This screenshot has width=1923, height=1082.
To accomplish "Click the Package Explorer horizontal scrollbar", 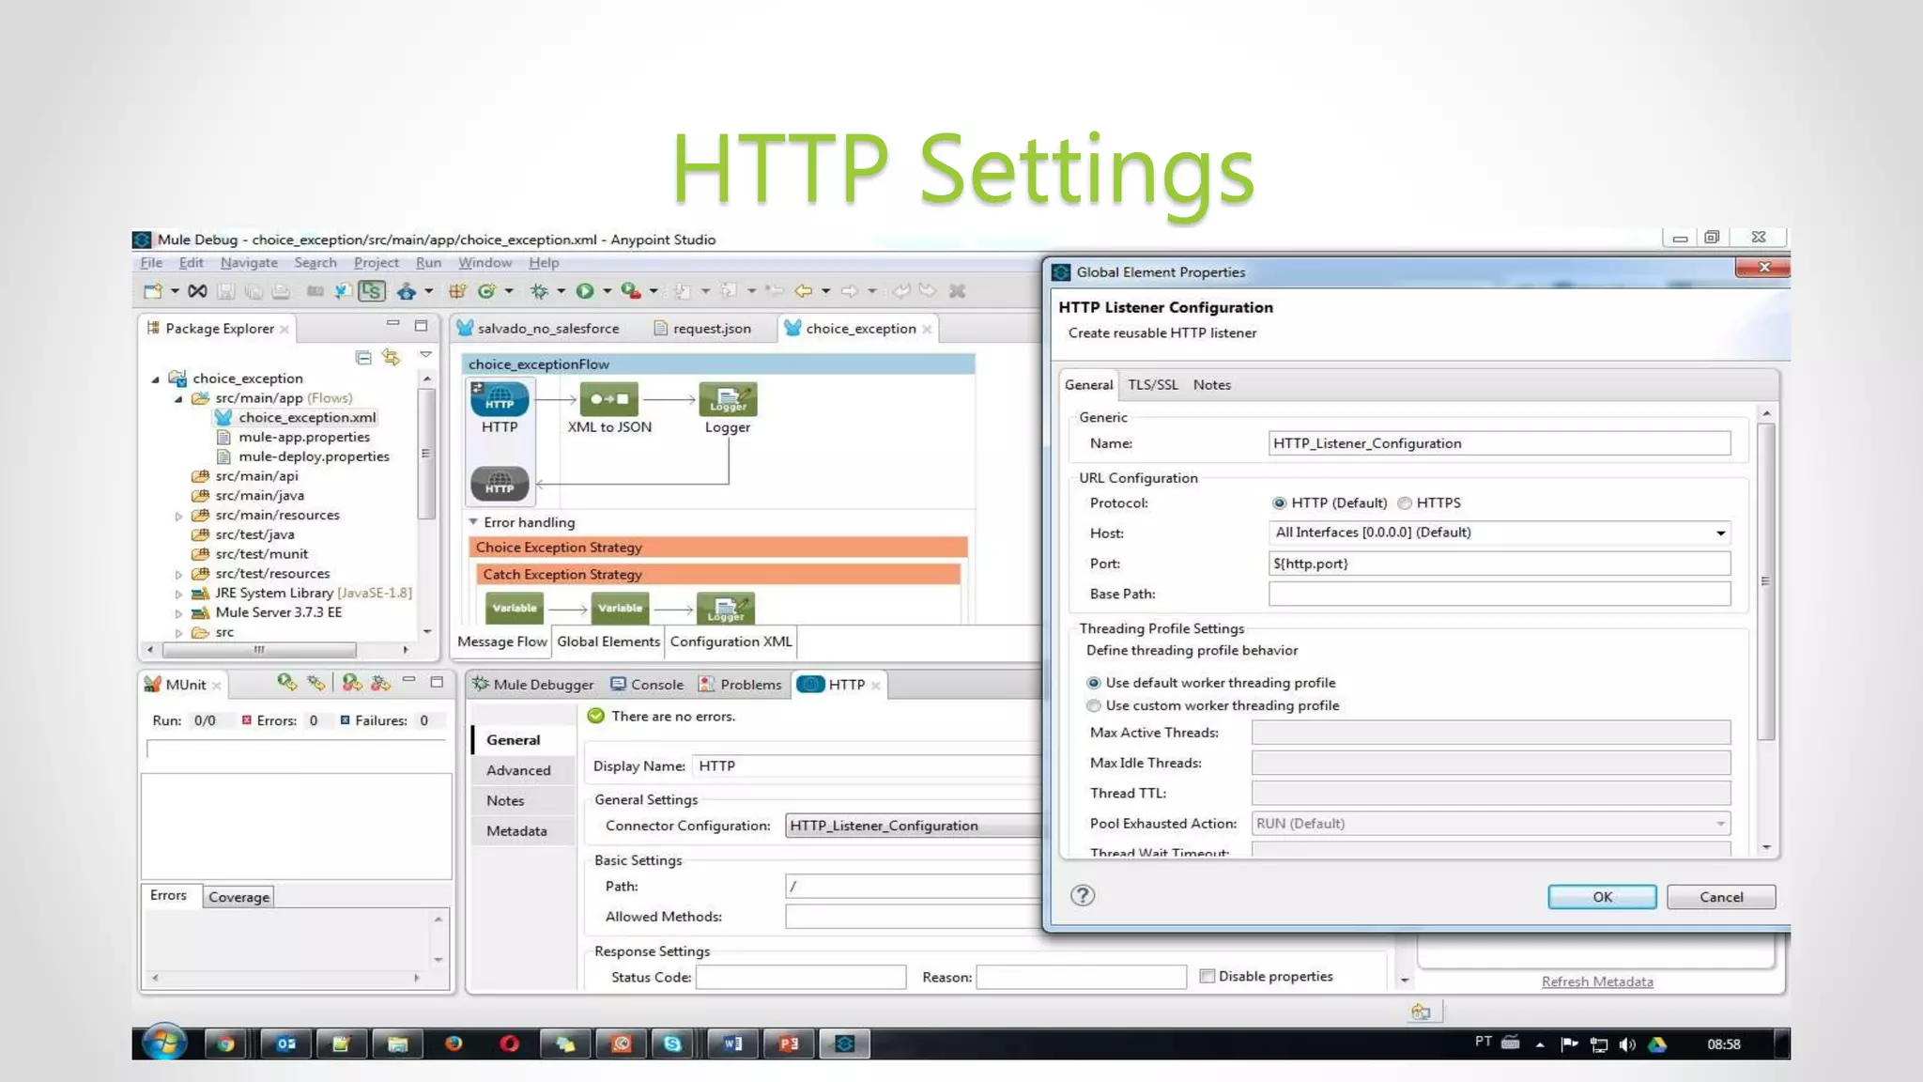I will point(259,650).
